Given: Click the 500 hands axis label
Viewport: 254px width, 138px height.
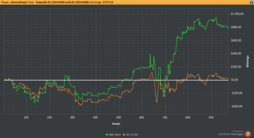Looking at the screenshot, I should (119, 117).
